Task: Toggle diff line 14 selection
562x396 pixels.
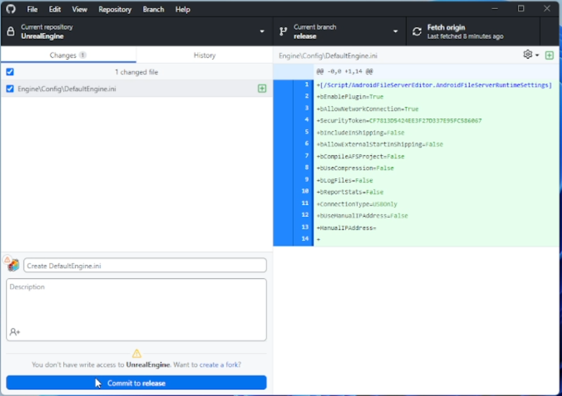Action: [293, 239]
